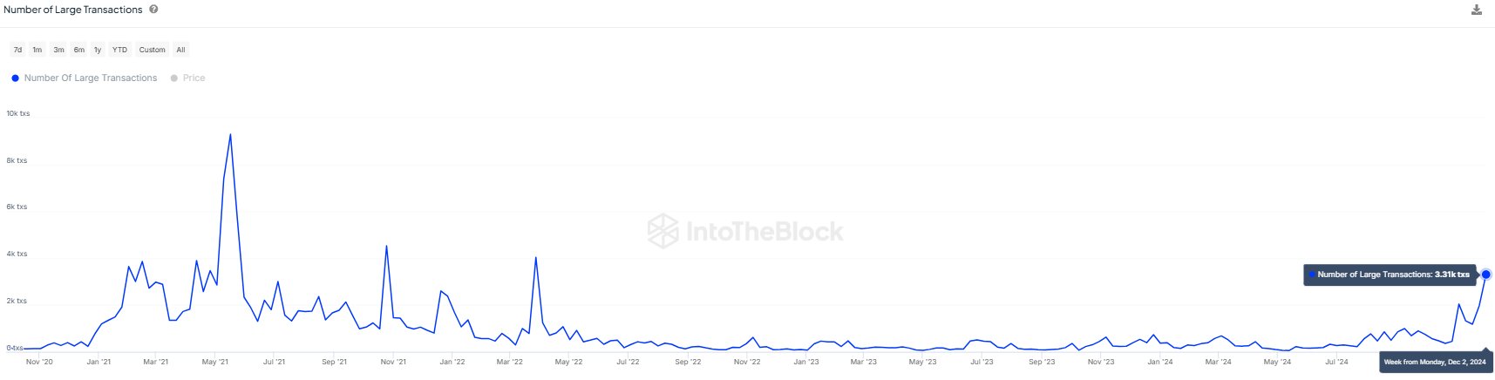Viewport: 1495px width, 380px height.
Task: Toggle the Price series legend
Action: pos(188,78)
